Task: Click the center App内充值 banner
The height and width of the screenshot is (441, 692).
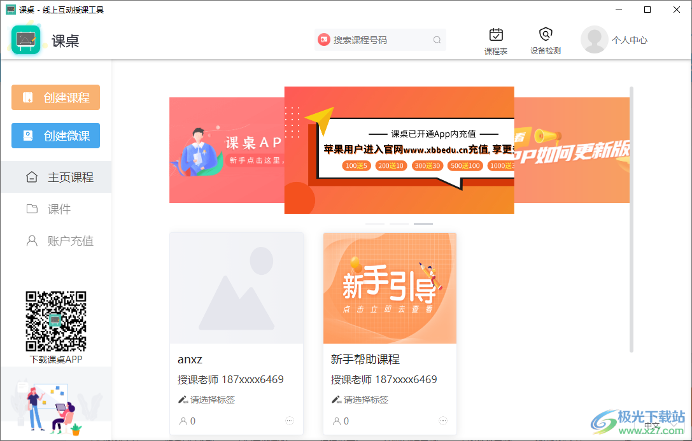Action: click(x=399, y=150)
